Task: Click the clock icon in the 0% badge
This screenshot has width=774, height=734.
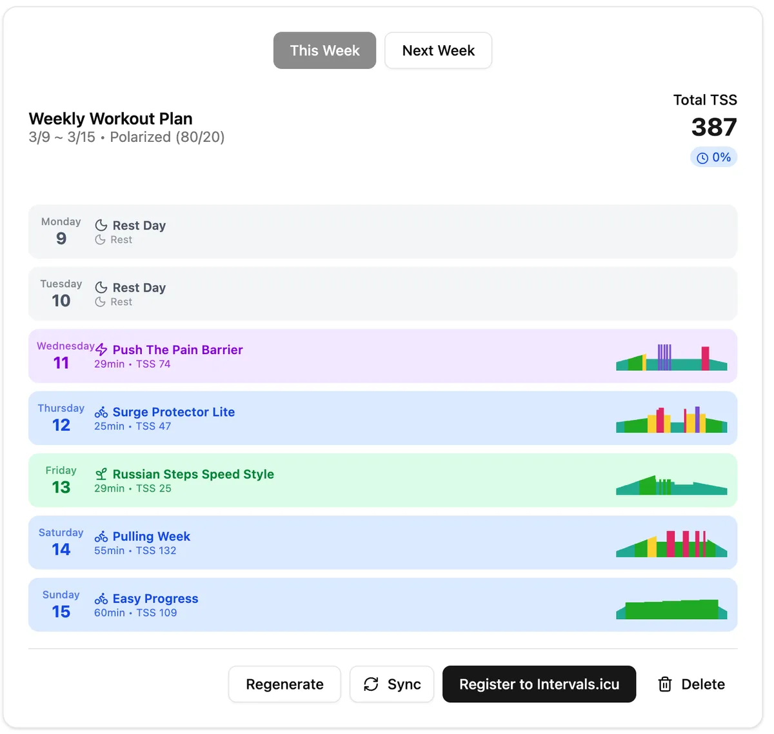Action: tap(702, 158)
